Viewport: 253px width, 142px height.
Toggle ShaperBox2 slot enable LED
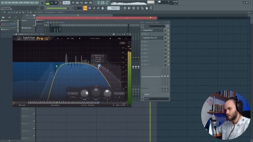(168, 30)
